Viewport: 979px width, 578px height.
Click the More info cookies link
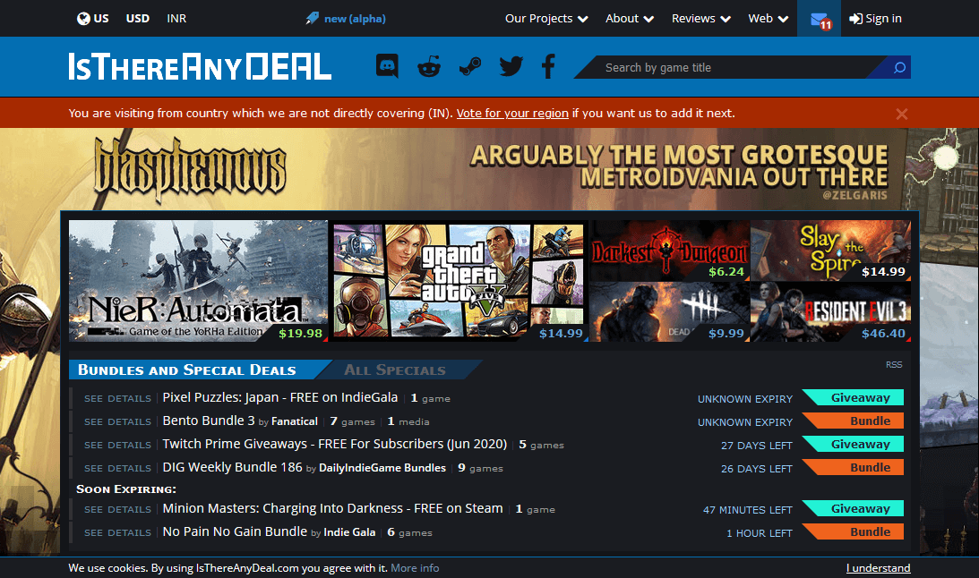415,568
